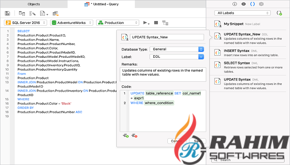Screen dimensions: 290x165
Task: Open the document icon dropdown arrow
Action: [x=47, y=14]
